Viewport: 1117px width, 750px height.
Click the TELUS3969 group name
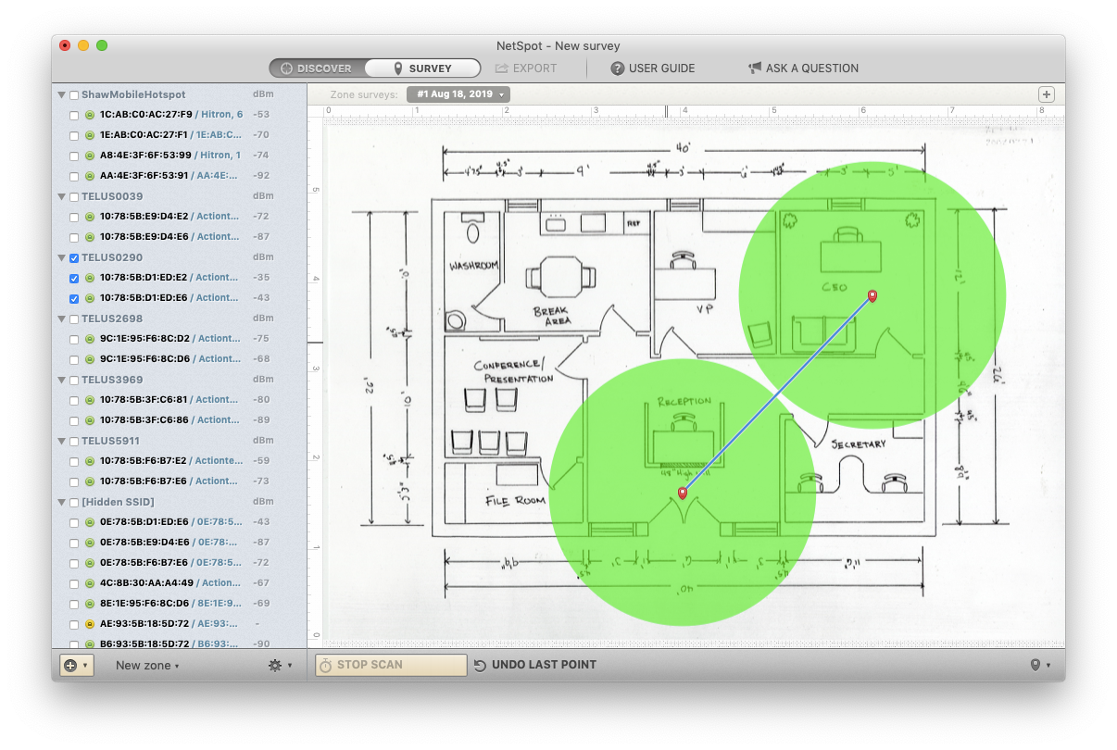(x=112, y=380)
